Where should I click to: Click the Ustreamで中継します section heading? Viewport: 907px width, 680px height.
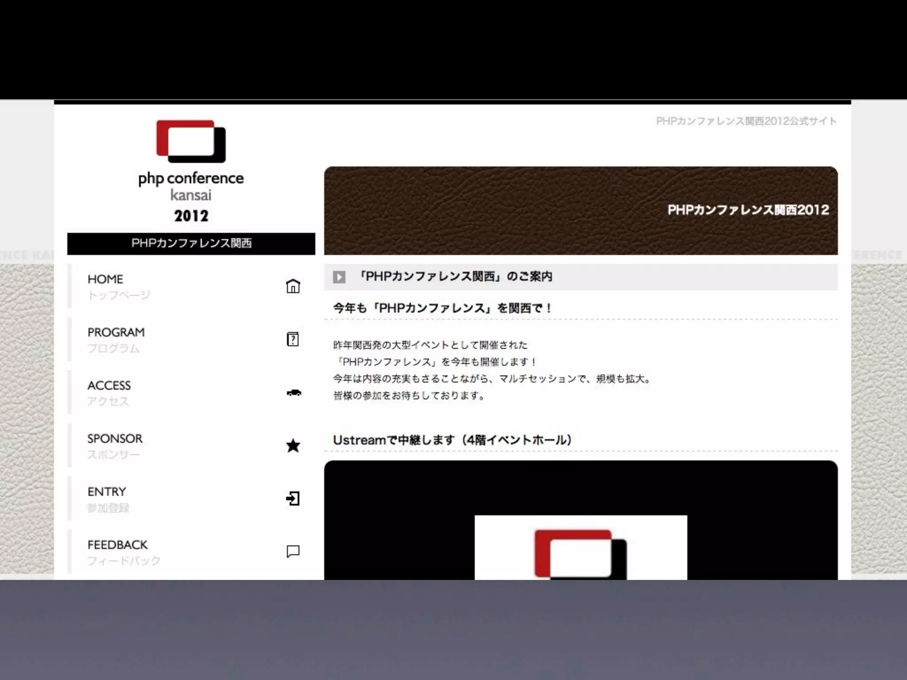click(x=452, y=440)
